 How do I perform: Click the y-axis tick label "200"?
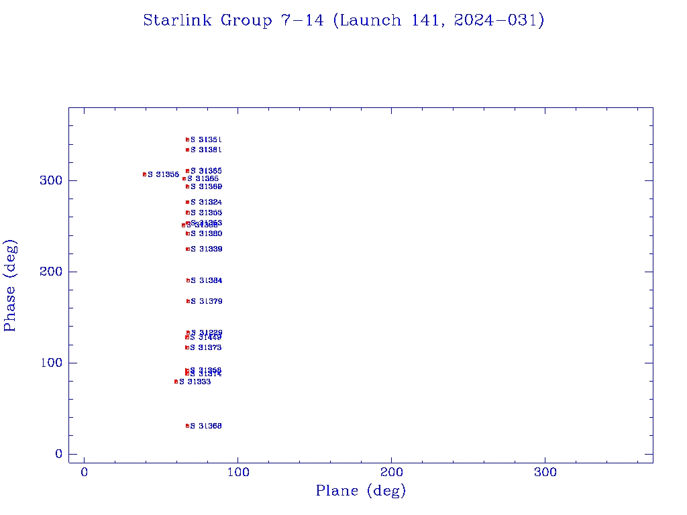51,272
